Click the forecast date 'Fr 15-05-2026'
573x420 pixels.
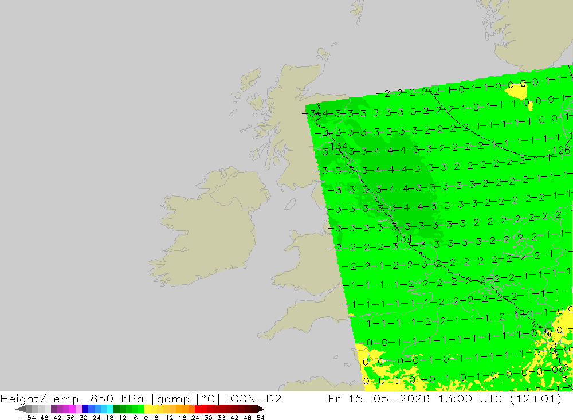[379, 398]
